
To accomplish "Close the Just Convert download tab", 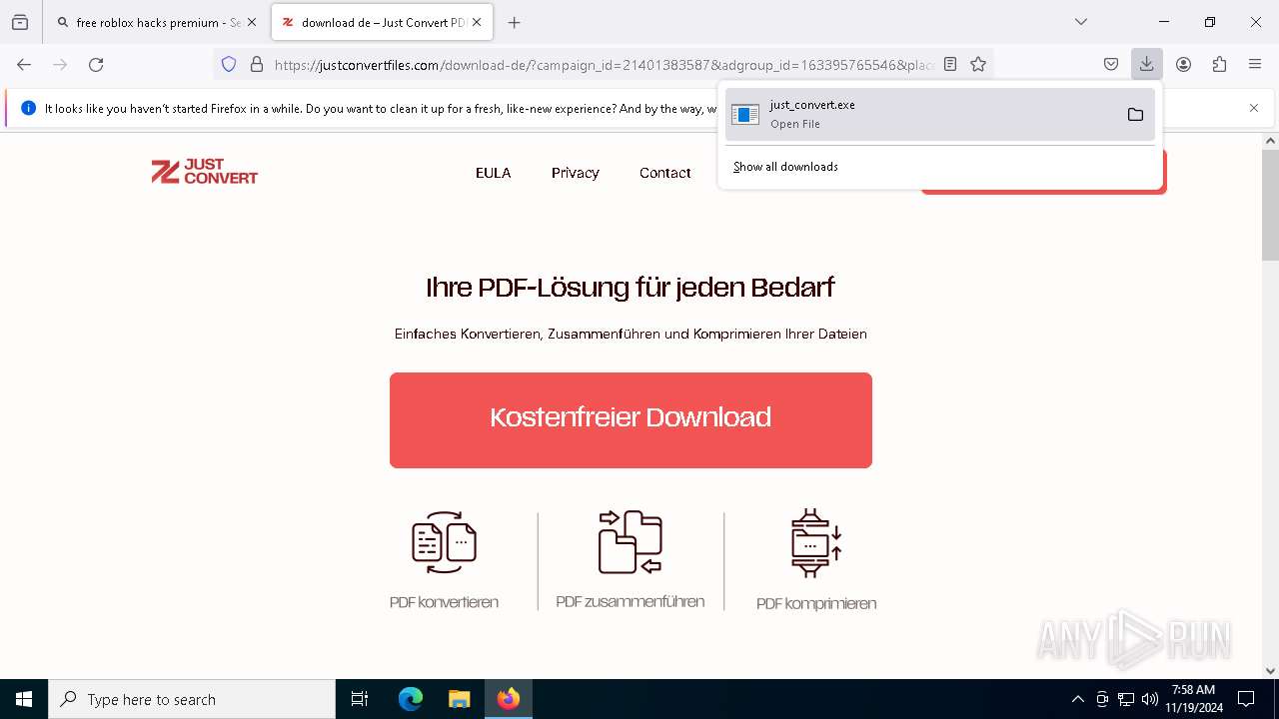I will click(477, 22).
